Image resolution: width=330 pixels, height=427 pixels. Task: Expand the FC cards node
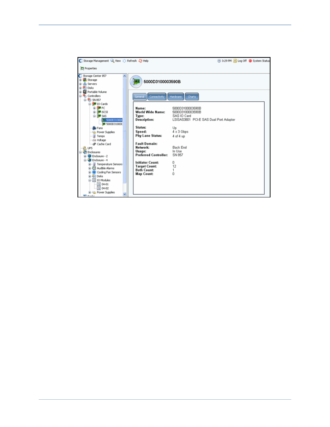click(x=94, y=108)
